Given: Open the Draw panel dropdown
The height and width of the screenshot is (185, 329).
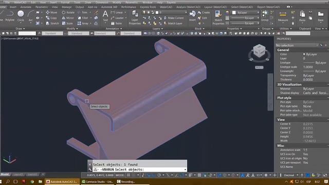Looking at the screenshot, I should click(x=20, y=29).
